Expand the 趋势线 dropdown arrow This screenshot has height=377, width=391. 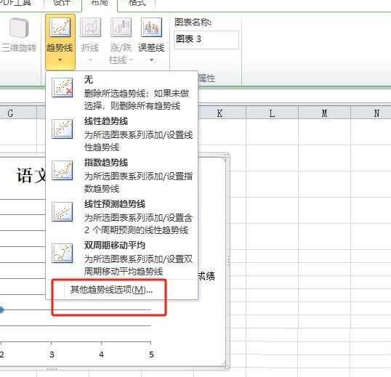tap(60, 60)
